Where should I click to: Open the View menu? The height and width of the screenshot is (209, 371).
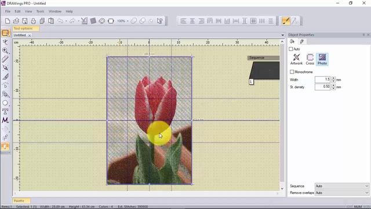coord(28,12)
